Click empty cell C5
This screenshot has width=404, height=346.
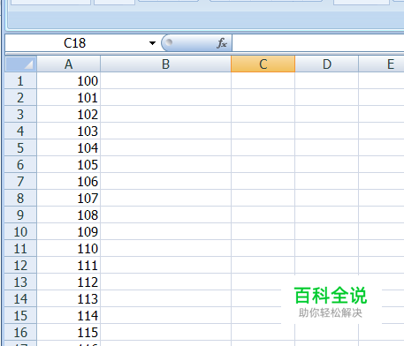pos(263,147)
